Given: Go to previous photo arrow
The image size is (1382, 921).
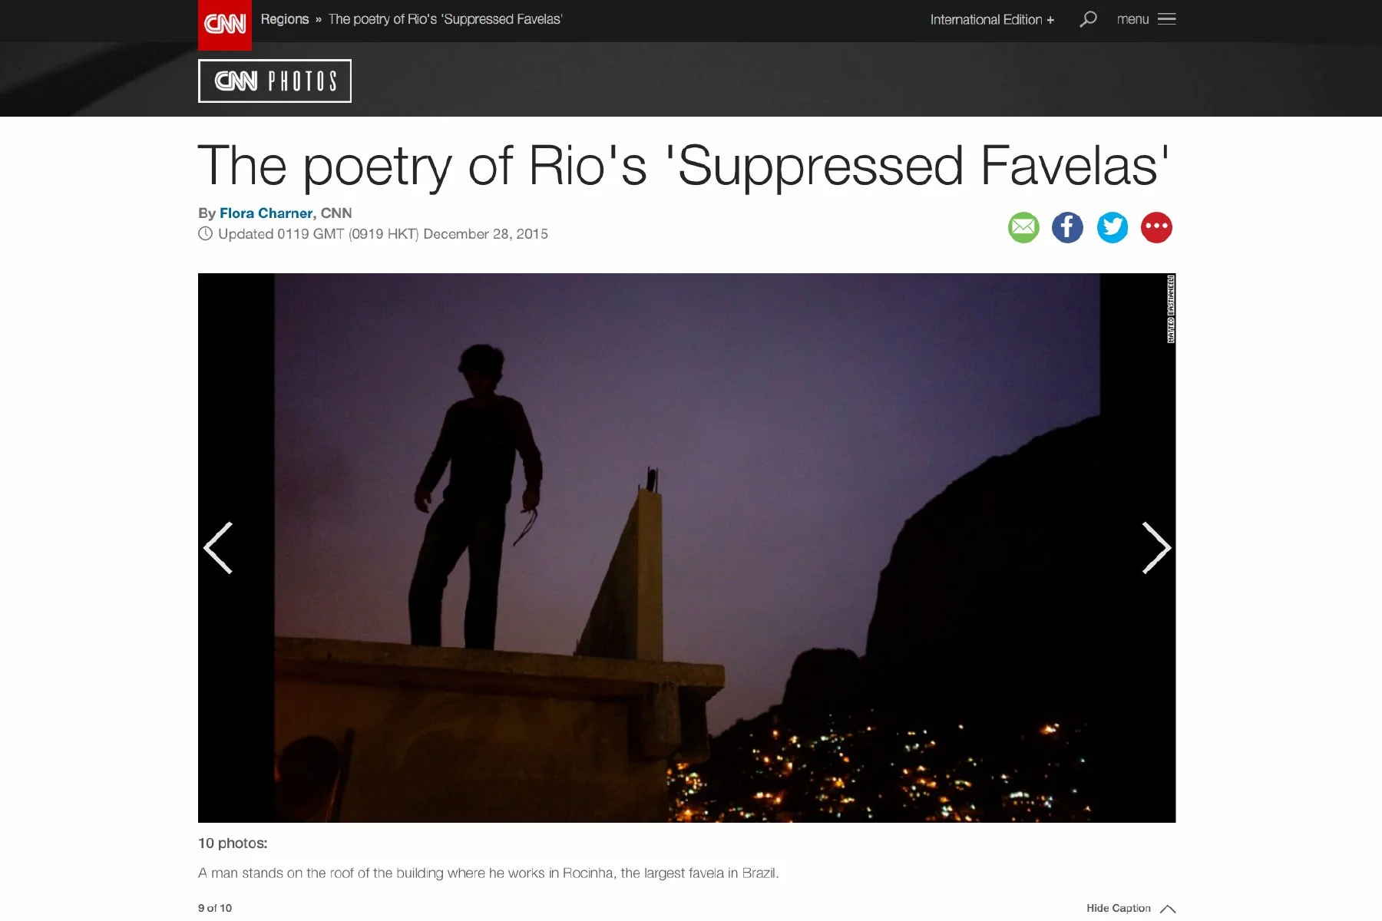Looking at the screenshot, I should pos(218,548).
